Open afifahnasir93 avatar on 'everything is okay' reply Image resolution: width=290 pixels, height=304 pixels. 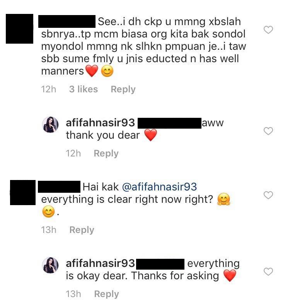[50, 265]
